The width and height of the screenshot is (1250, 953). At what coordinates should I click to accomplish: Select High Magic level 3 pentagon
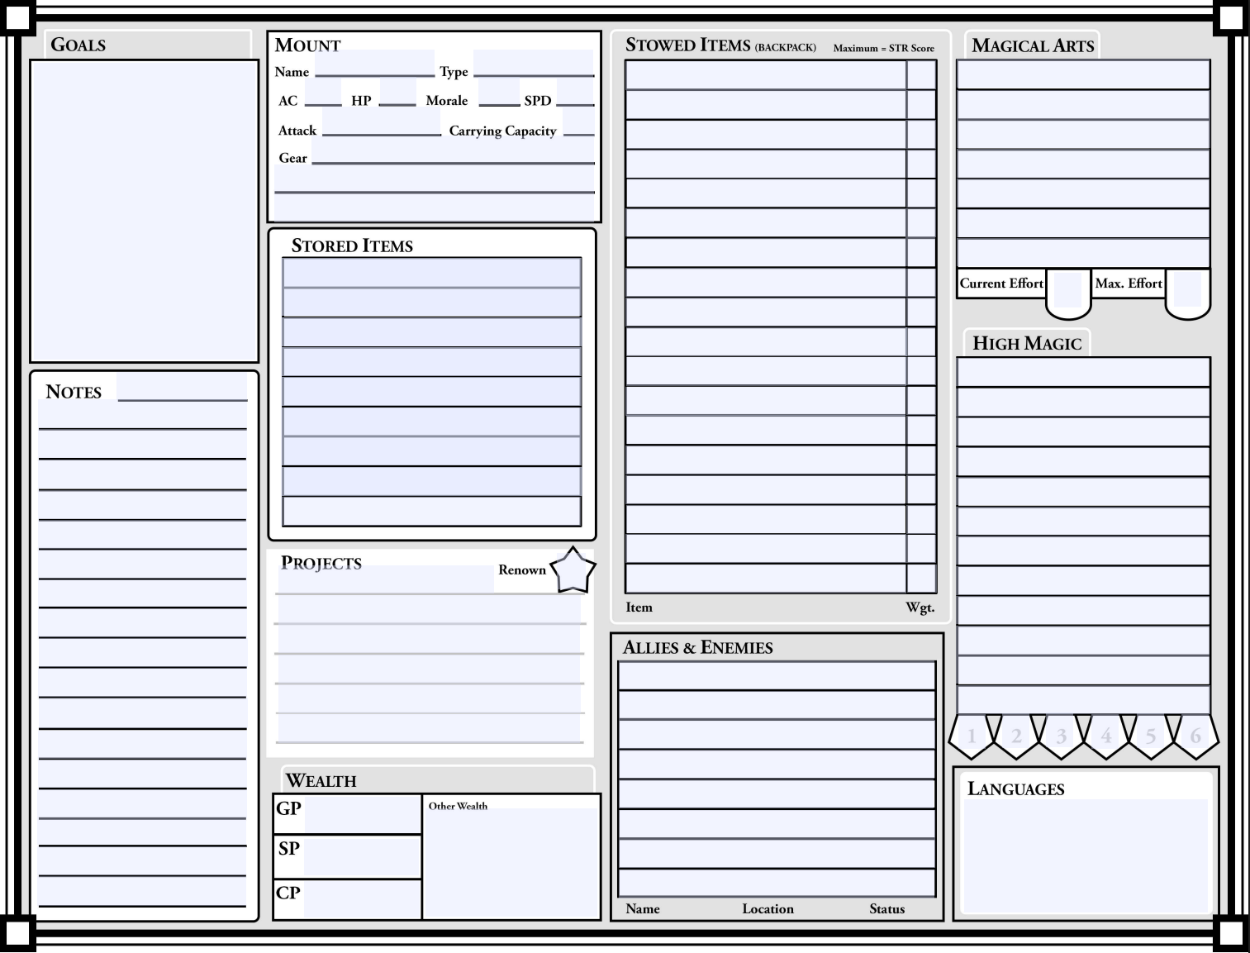tap(1061, 736)
